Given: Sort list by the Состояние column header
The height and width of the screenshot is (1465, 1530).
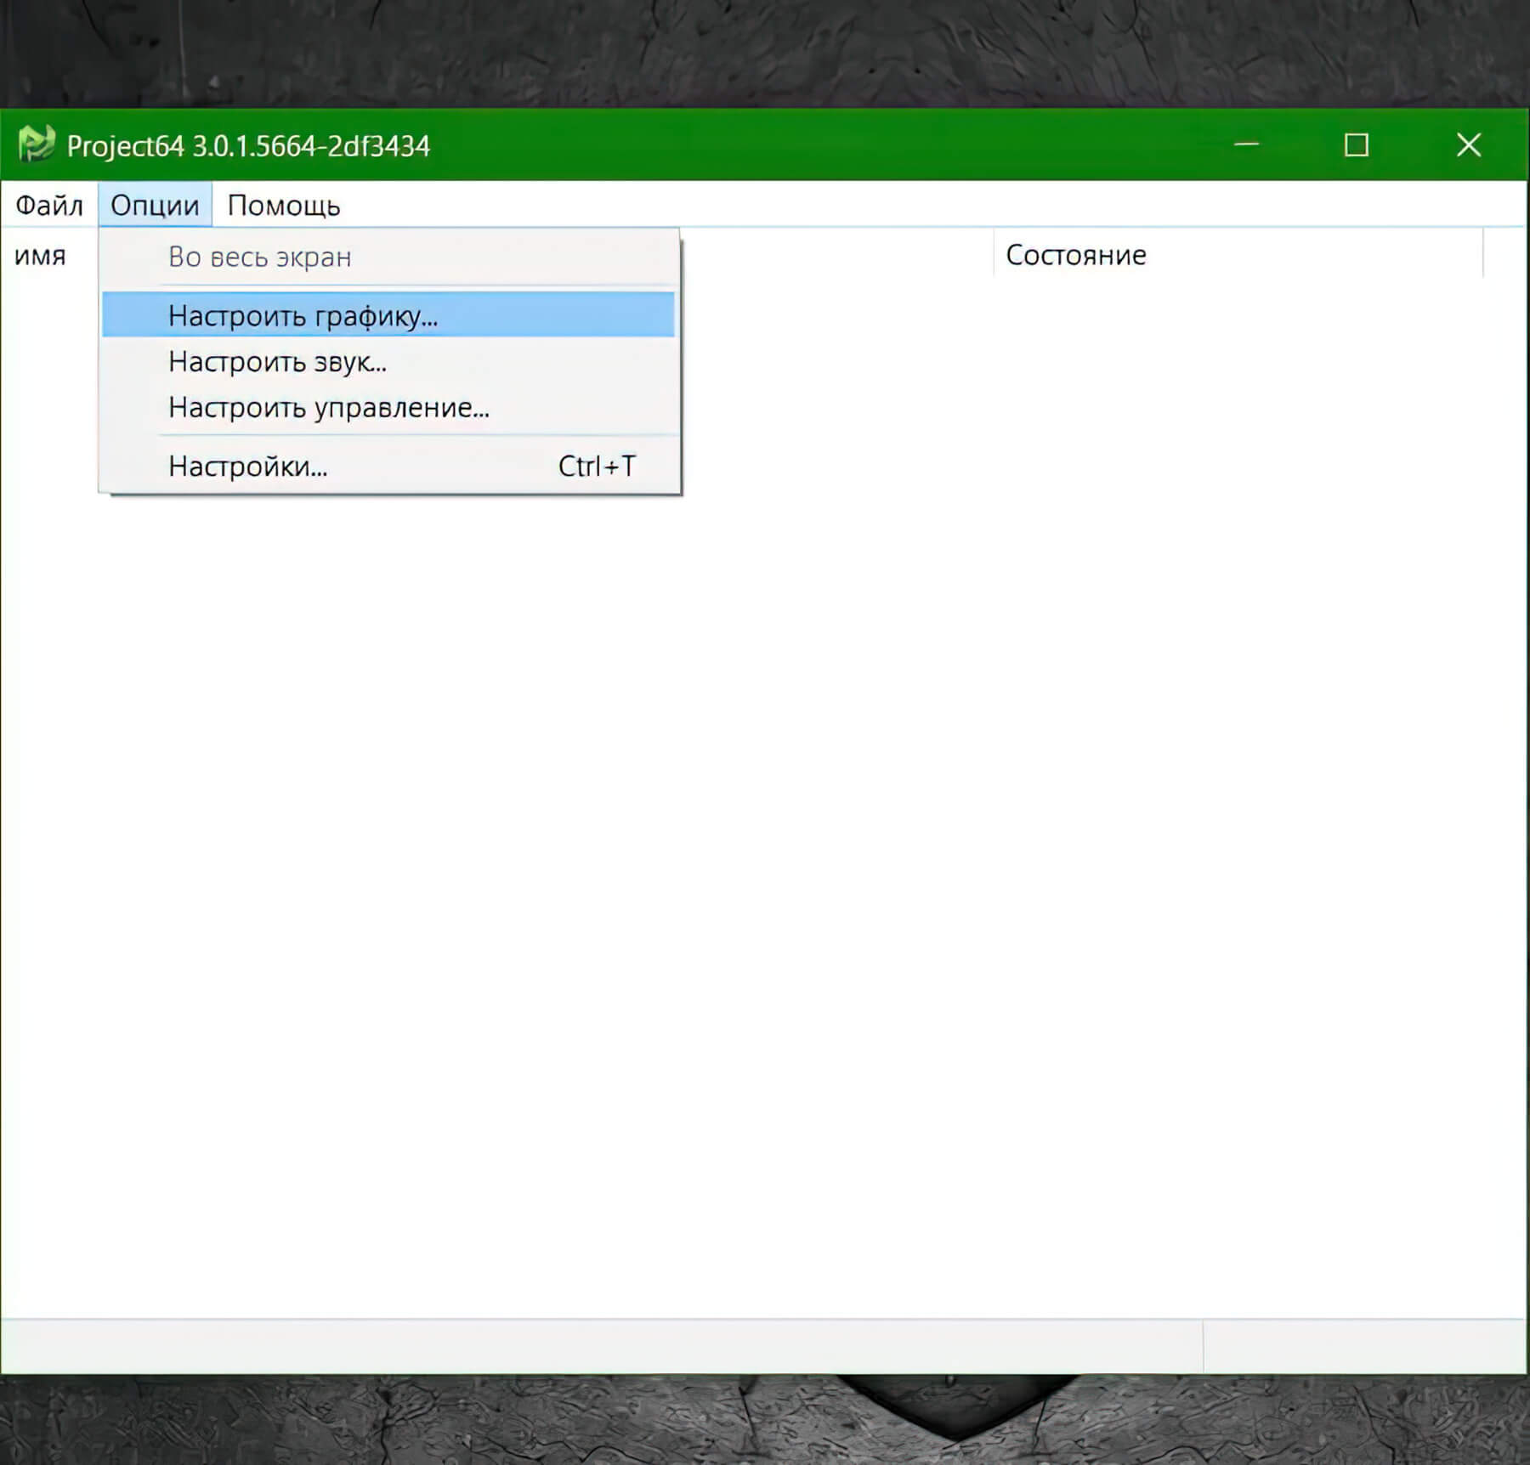Looking at the screenshot, I should [x=1075, y=255].
